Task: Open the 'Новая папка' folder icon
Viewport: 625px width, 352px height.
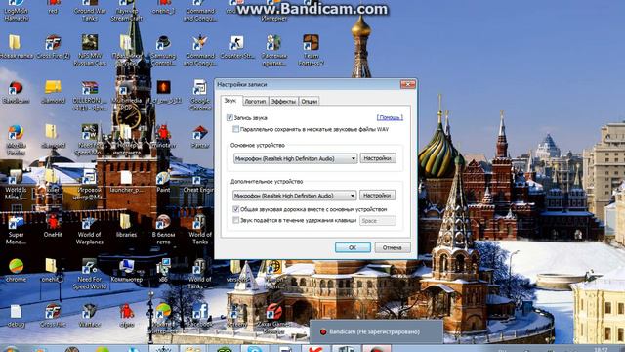Action: [16, 47]
